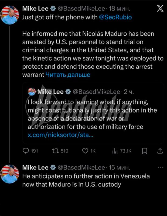The height and width of the screenshot is (216, 167).
Task: Open more options on second tweet
Action: click(x=160, y=167)
